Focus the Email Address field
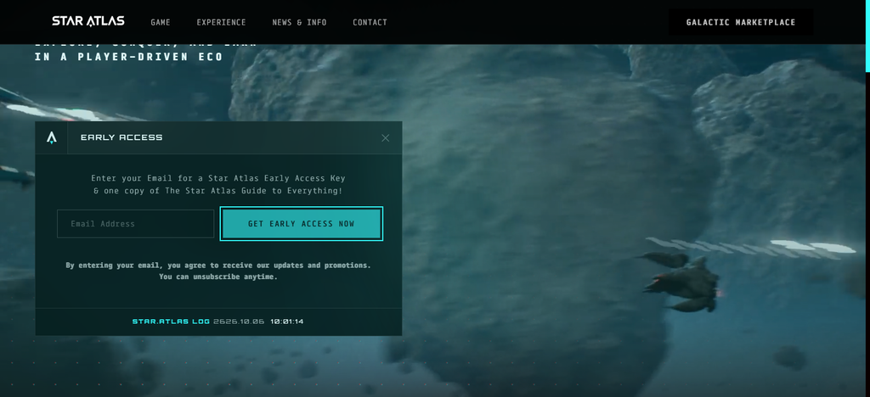The width and height of the screenshot is (870, 397). [x=135, y=224]
